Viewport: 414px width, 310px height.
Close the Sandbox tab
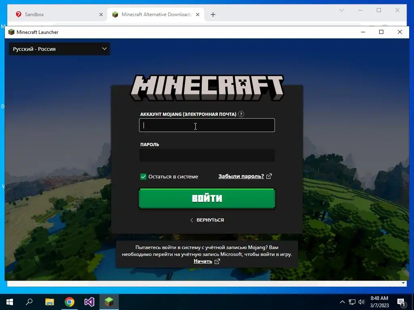(x=101, y=15)
